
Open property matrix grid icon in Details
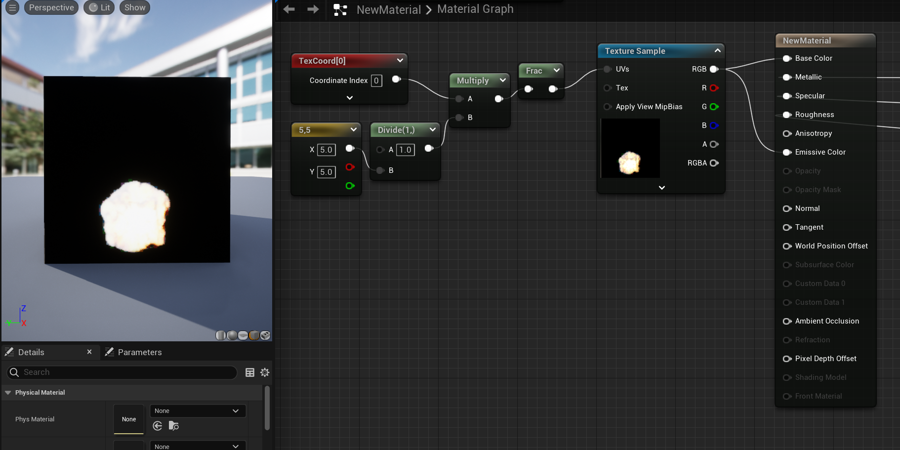250,372
